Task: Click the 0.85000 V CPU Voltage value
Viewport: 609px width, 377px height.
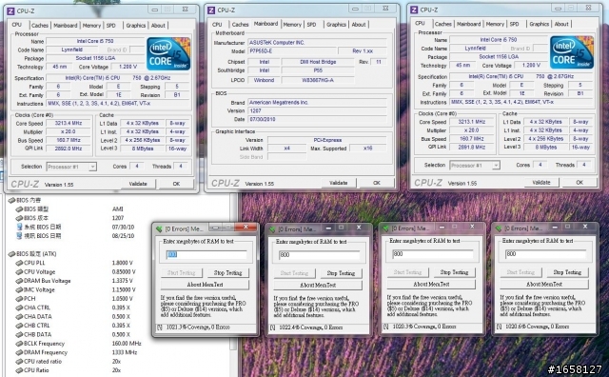Action: click(124, 271)
